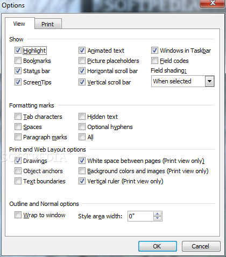Check the All formatting marks box
Viewport: 226px width, 257px height.
click(82, 137)
